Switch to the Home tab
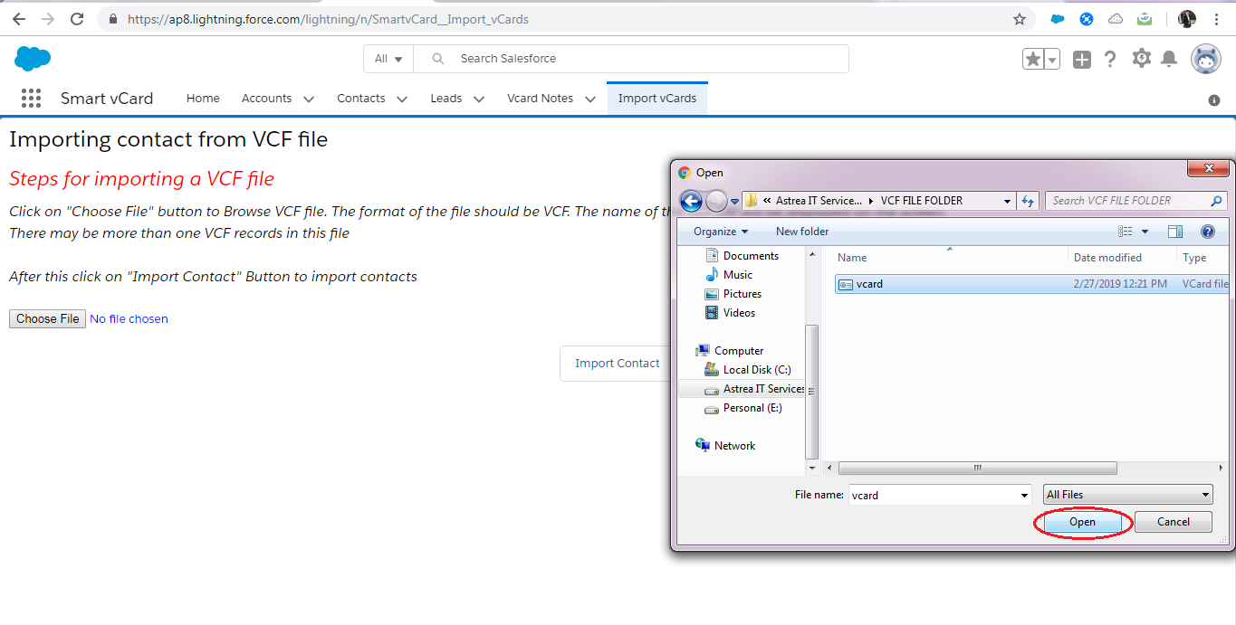 pos(203,99)
